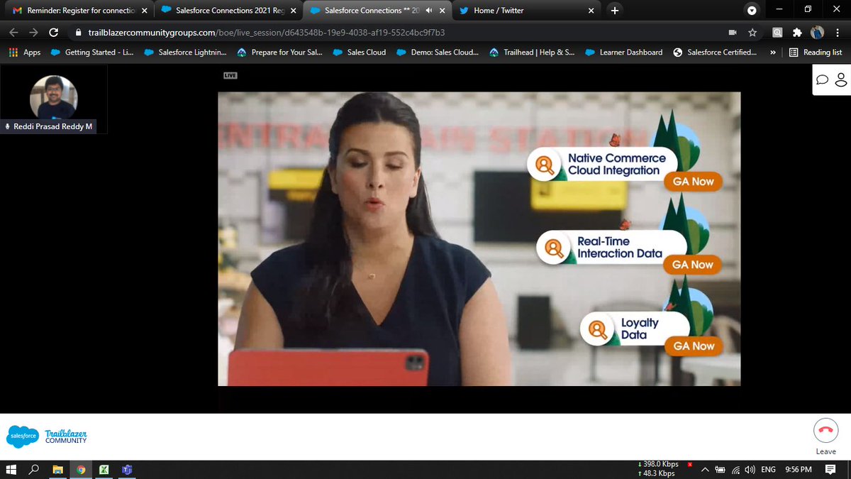Open the Chrome profile avatar
Image resolution: width=851 pixels, height=479 pixels.
(x=818, y=33)
